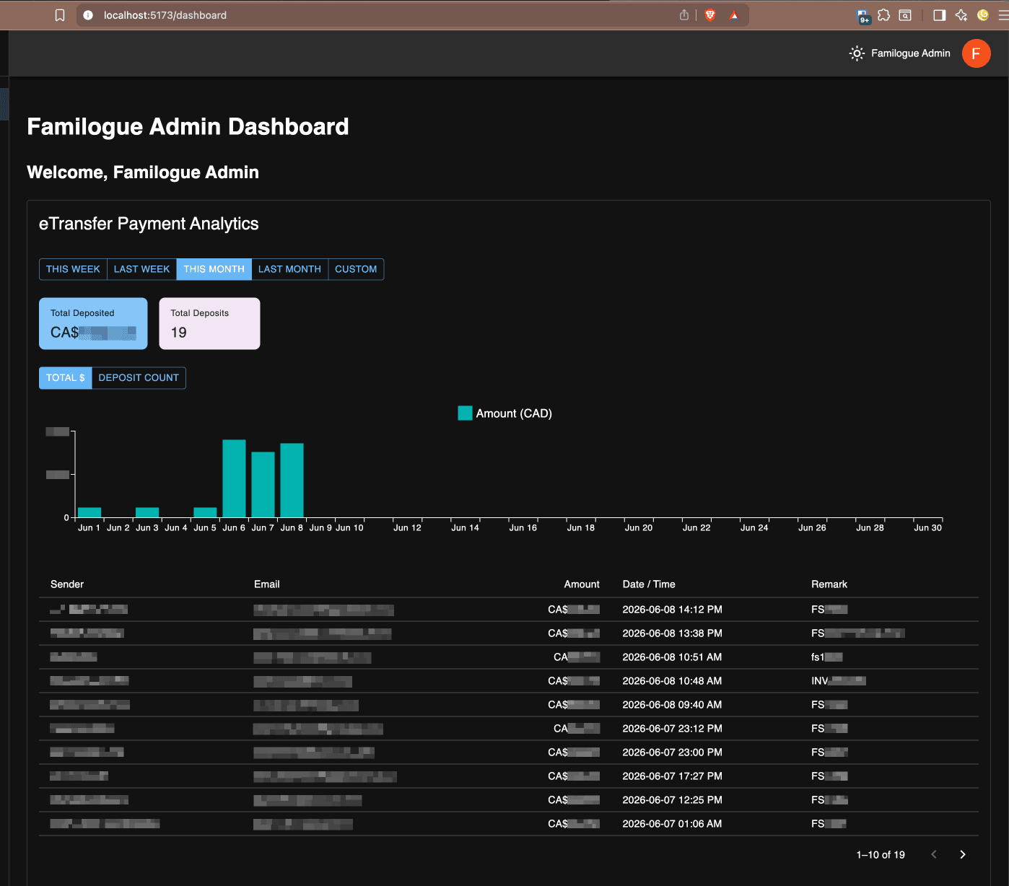Image resolution: width=1009 pixels, height=886 pixels.
Task: Select the LAST MONTH range
Action: point(289,269)
